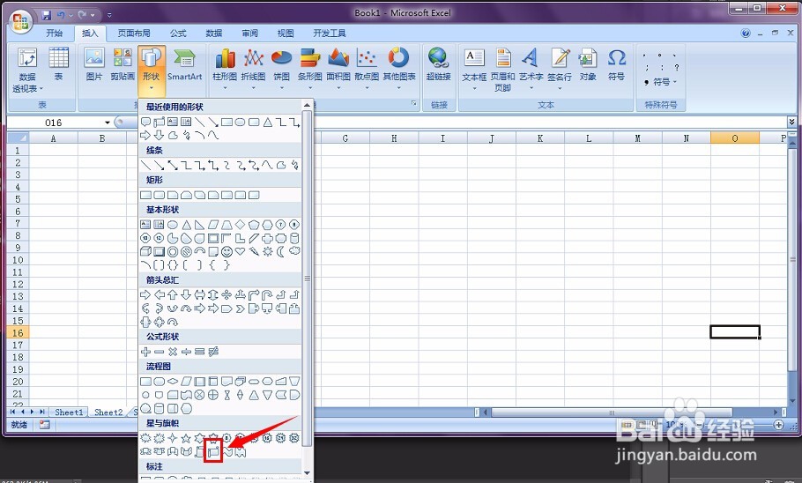Expand the Name Box dropdown arrow

pos(108,123)
